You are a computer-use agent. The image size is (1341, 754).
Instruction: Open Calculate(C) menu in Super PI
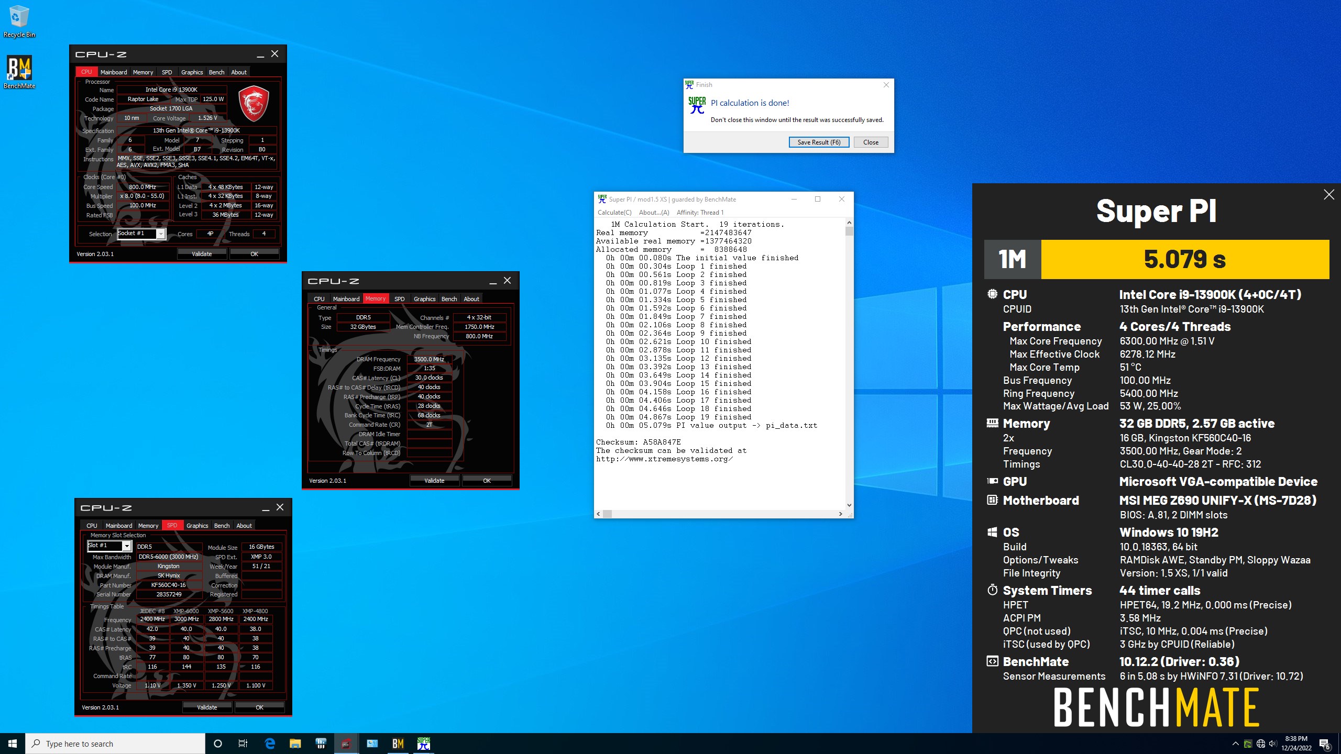(614, 213)
